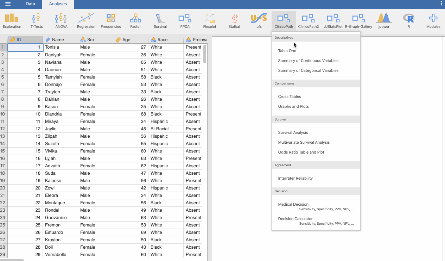Select Medical Decision analysis
The height and width of the screenshot is (261, 445).
[x=316, y=206]
